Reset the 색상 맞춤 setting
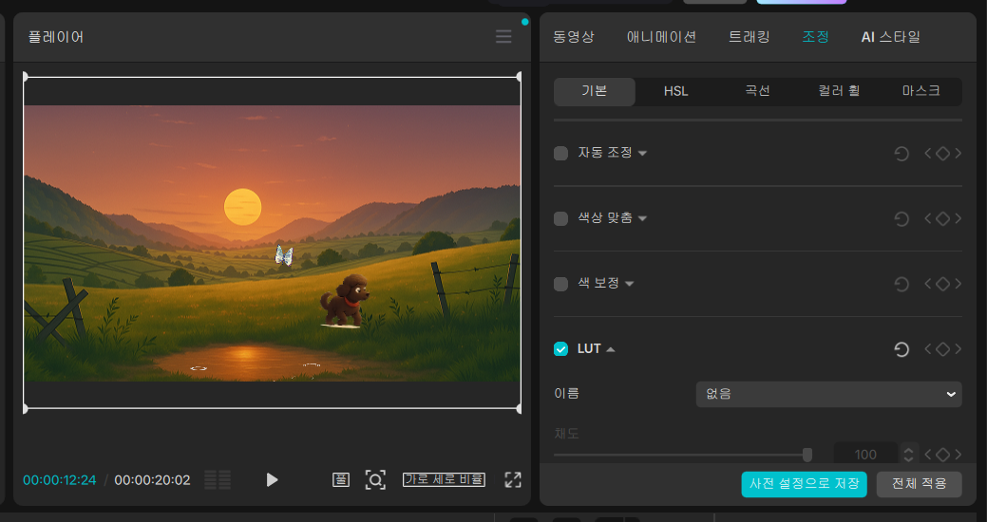 pyautogui.click(x=902, y=219)
